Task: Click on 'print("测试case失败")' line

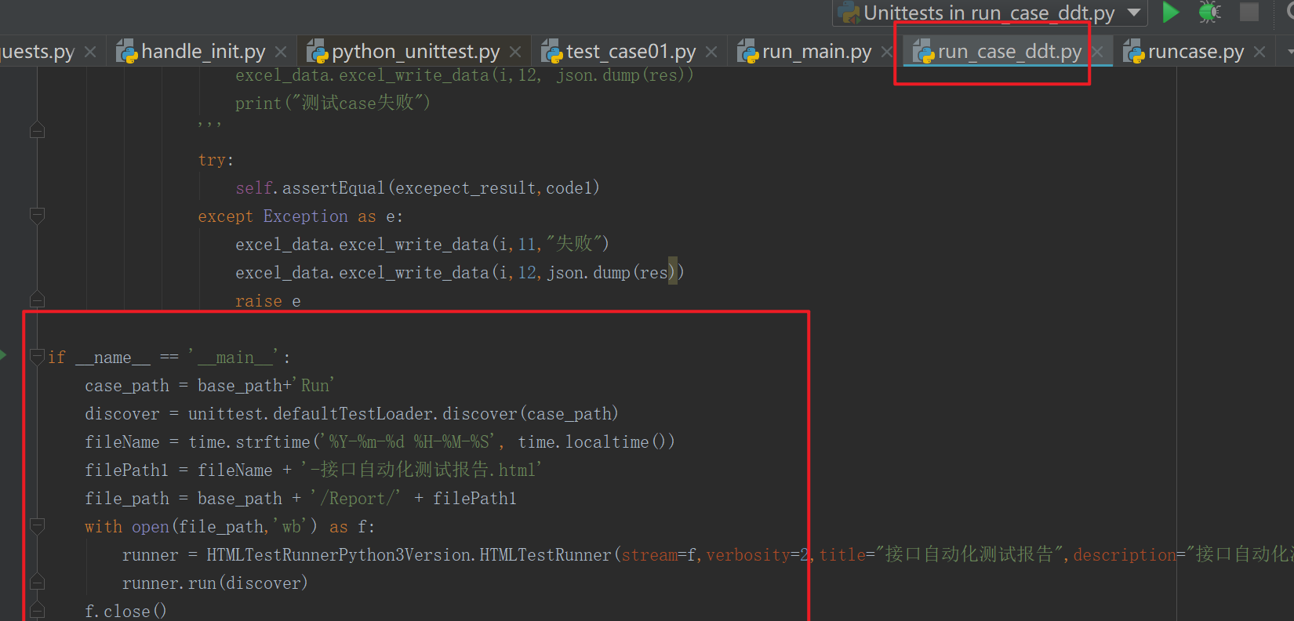Action: click(333, 103)
